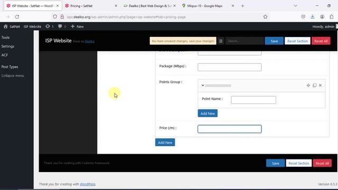
Task: Click the expand all options icon
Action: 221,41
